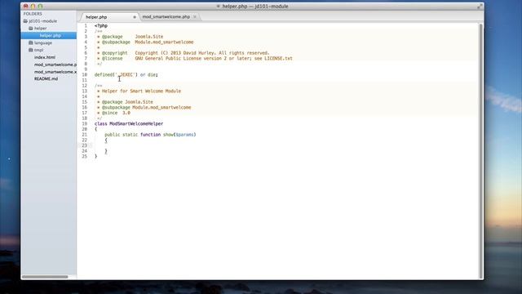Click the opening brace on line 20
This screenshot has height=294, width=522.
96,129
